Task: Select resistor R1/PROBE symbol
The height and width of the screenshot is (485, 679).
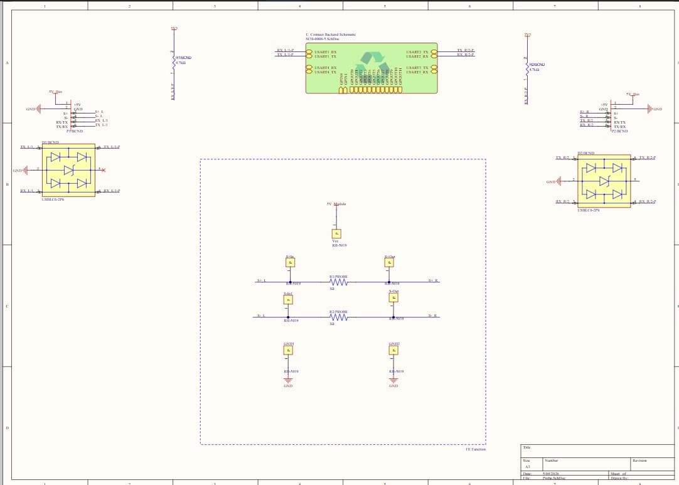Action: pos(339,282)
